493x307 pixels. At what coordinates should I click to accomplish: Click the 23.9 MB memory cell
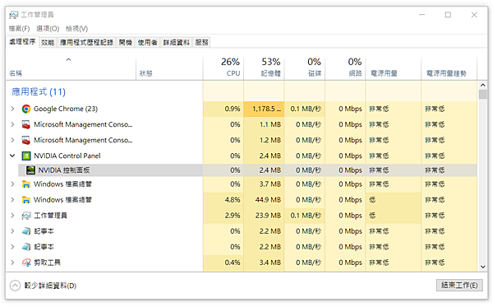264,216
